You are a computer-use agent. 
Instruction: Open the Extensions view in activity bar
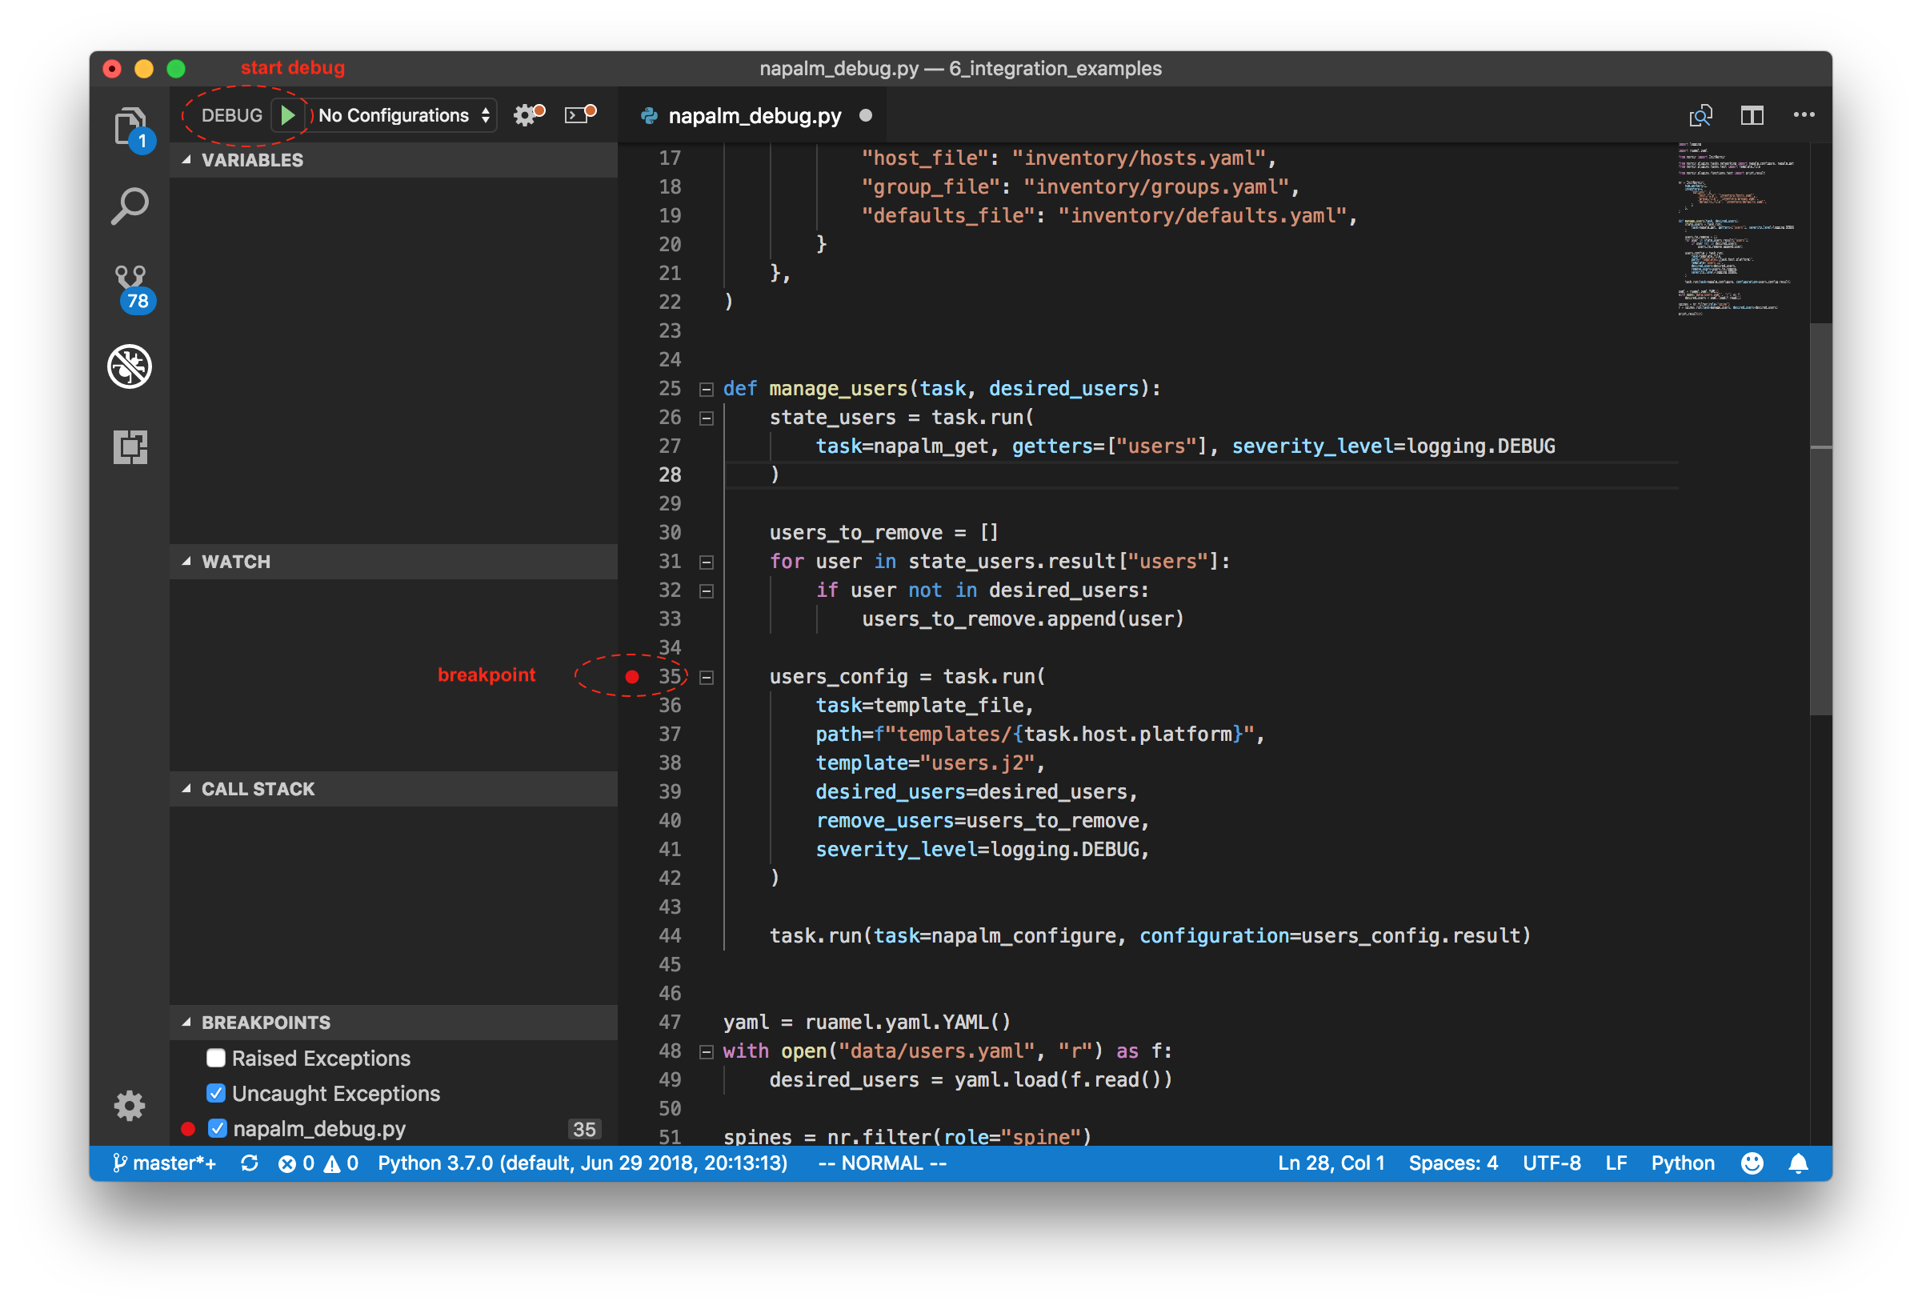click(x=130, y=446)
